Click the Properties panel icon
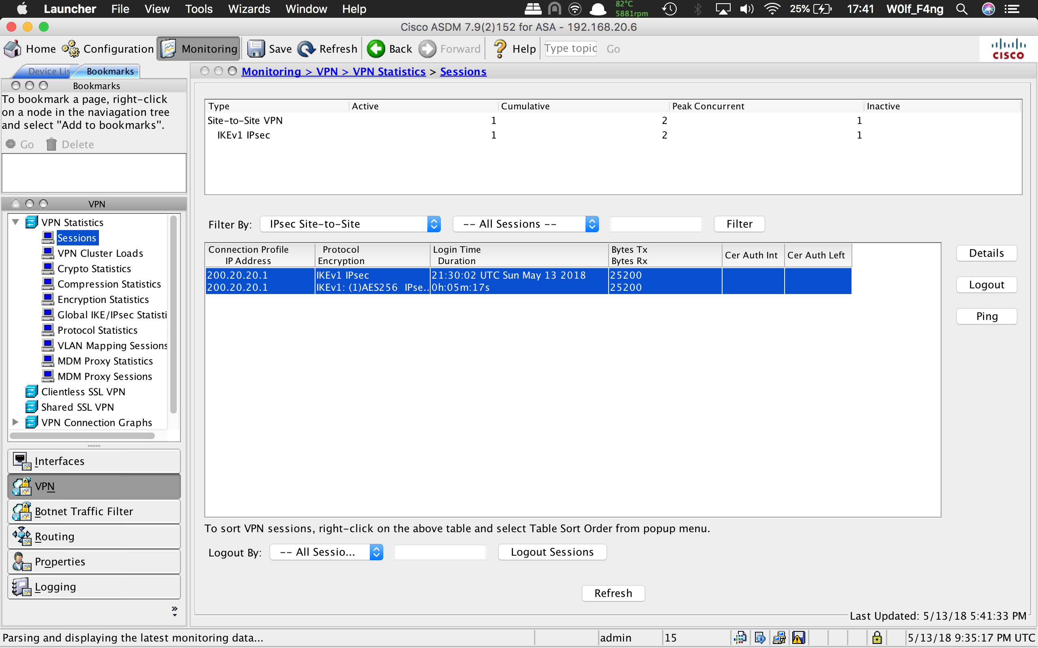The height and width of the screenshot is (648, 1038). click(x=21, y=561)
